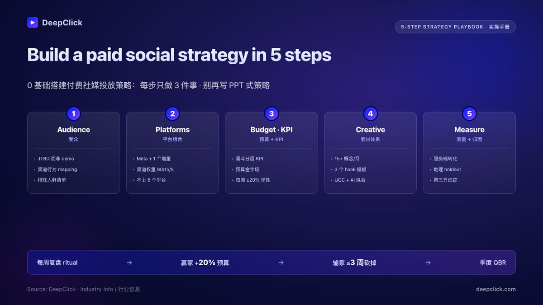This screenshot has height=305, width=543.
Task: Click the headline 'Build a paid social strategy in 5 steps'
Action: (179, 55)
